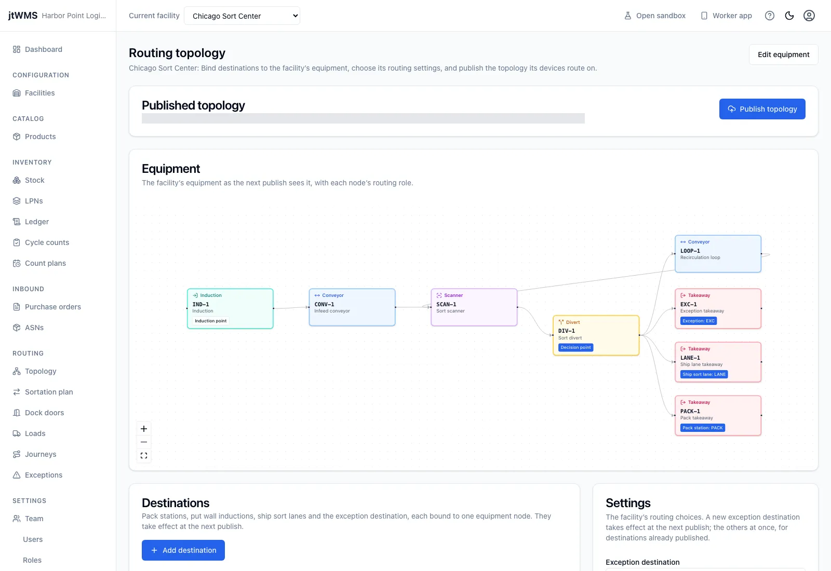Image resolution: width=831 pixels, height=571 pixels.
Task: Select the DIV-1 sort divert node
Action: click(596, 335)
